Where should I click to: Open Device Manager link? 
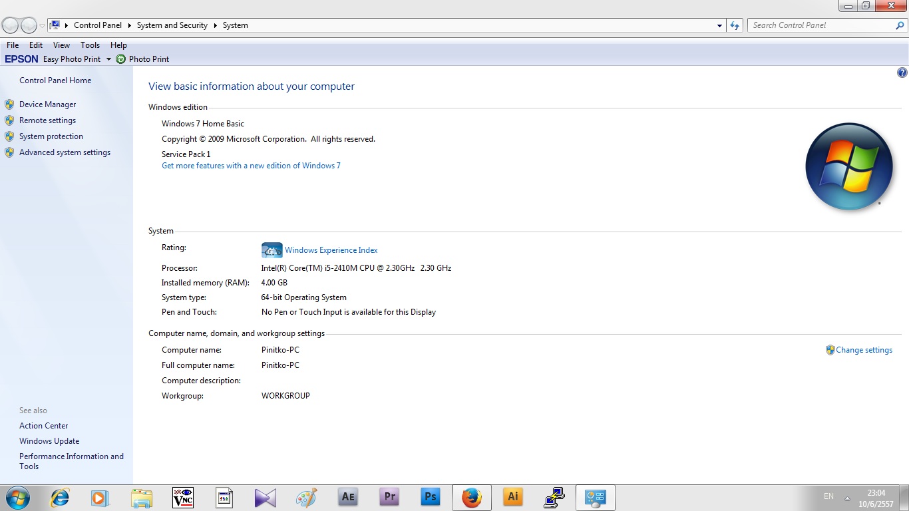[47, 104]
